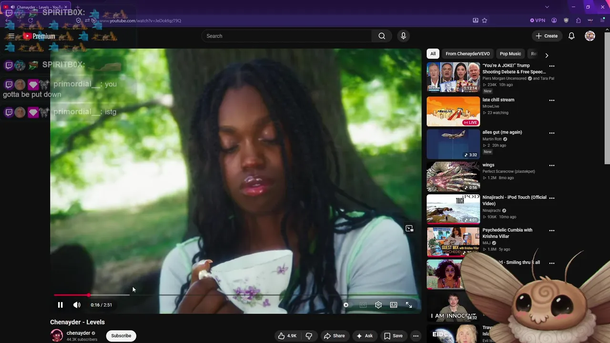Screen dimensions: 610x343
Task: Open the browser extensions puzzle icon
Action: point(578,20)
